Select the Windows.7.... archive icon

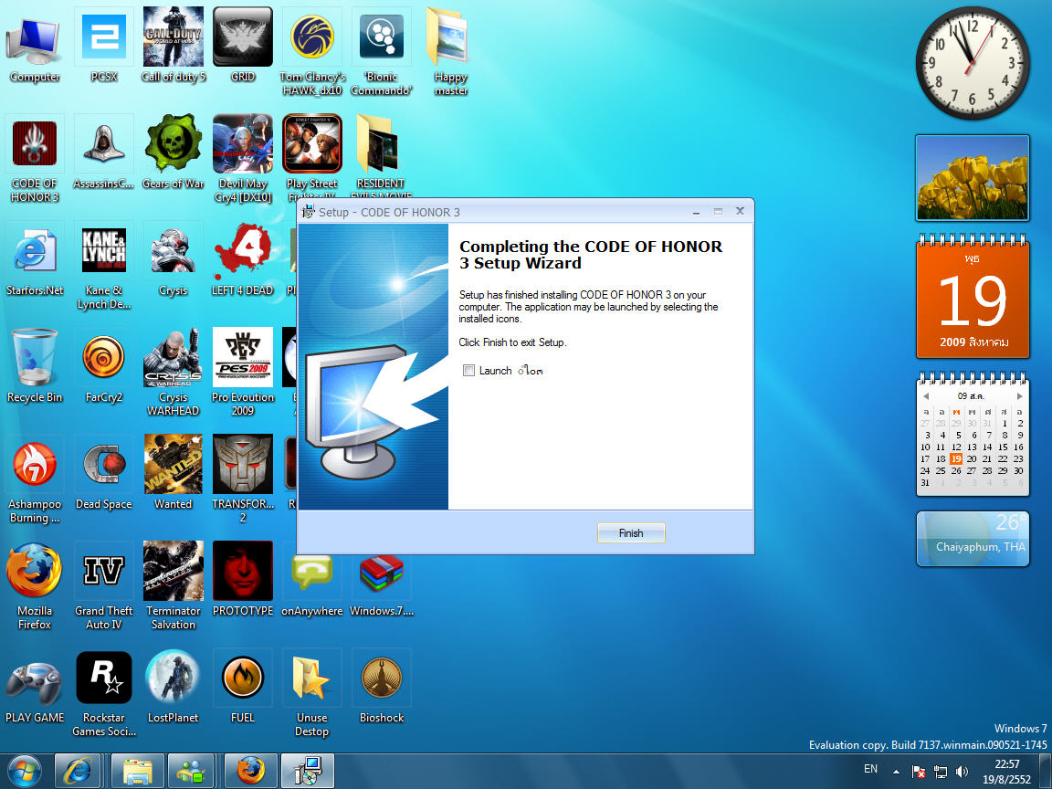pyautogui.click(x=381, y=586)
